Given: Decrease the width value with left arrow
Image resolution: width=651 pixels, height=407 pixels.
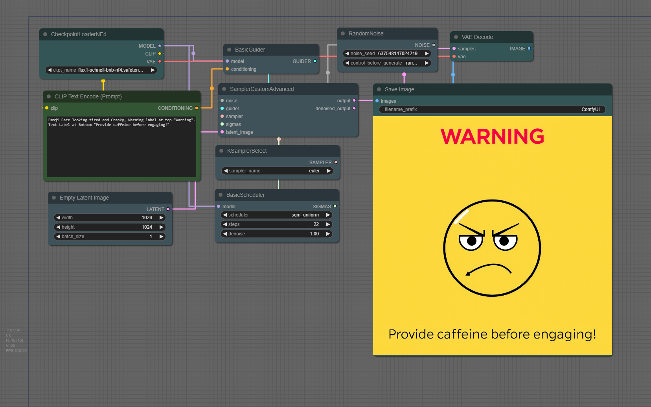Looking at the screenshot, I should [58, 218].
